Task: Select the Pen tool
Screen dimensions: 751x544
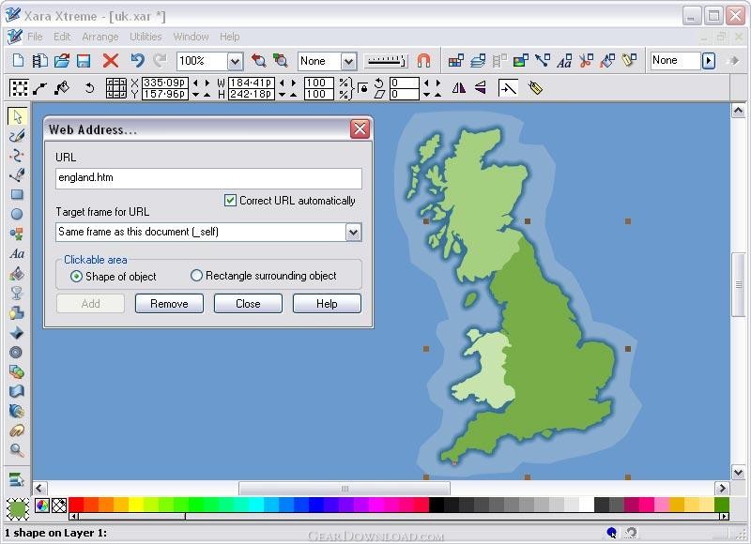Action: (17, 175)
